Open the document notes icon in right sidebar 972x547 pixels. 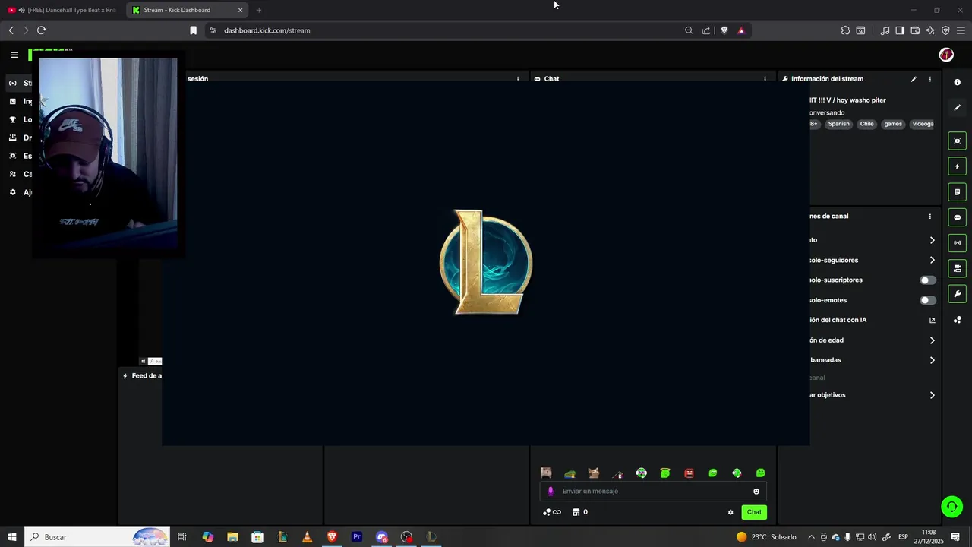[x=958, y=192]
